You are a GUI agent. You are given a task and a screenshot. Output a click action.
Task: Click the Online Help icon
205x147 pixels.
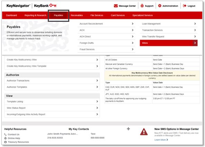click(5, 138)
